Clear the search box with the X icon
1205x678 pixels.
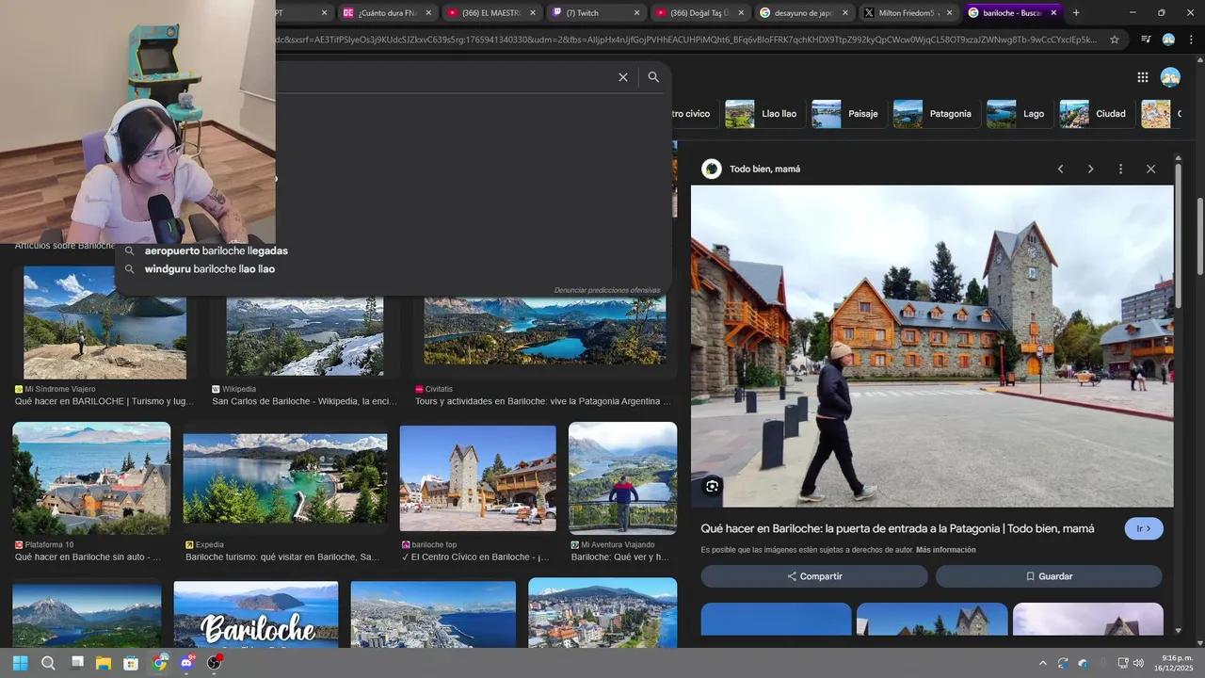point(622,77)
